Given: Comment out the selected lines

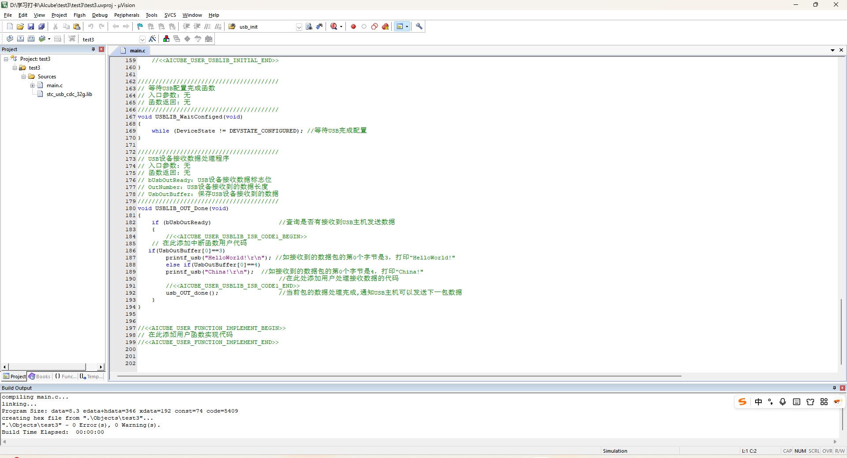Looking at the screenshot, I should 208,26.
